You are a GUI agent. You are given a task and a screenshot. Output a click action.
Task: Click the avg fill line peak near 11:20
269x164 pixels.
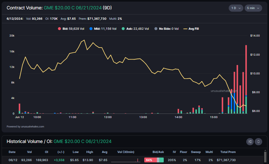point(84,40)
